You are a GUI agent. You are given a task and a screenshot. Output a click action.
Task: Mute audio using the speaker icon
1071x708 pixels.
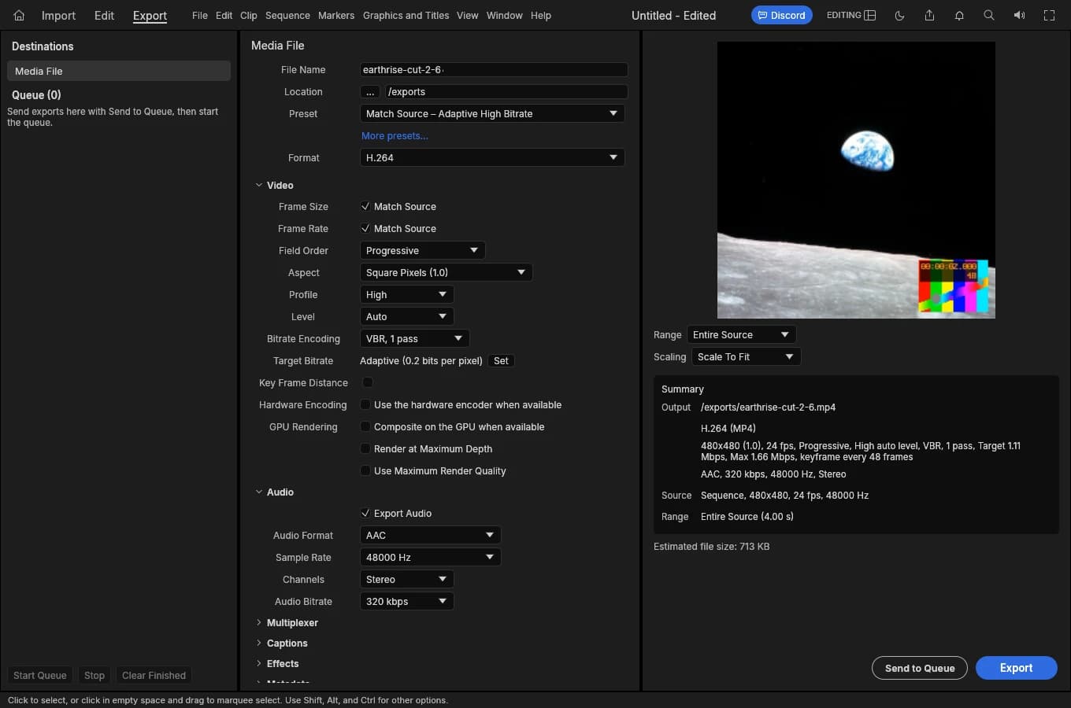(1019, 15)
